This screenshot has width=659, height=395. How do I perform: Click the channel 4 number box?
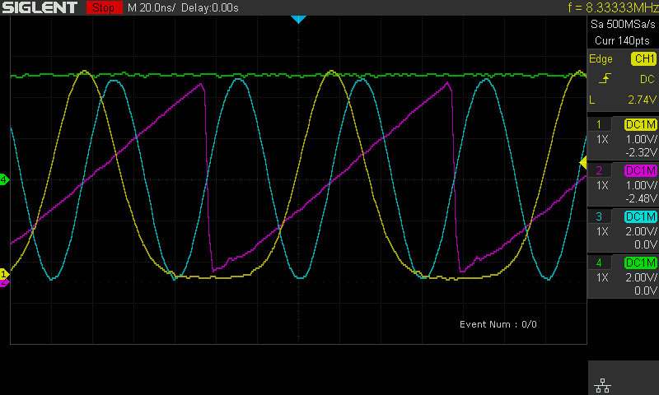(599, 263)
